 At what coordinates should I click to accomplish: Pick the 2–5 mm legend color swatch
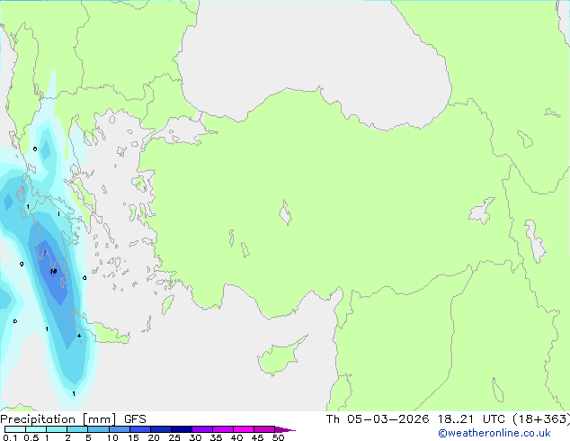(x=77, y=429)
